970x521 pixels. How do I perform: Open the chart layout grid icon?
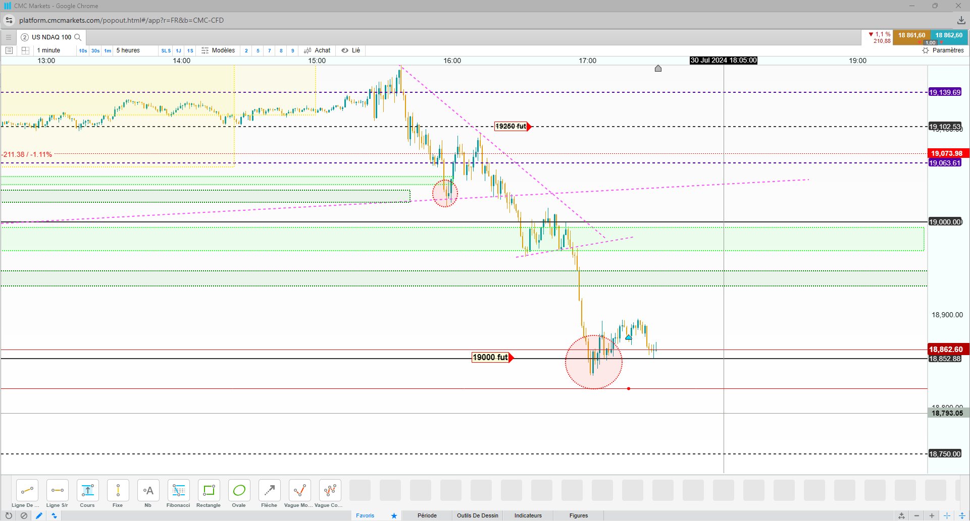coord(25,50)
